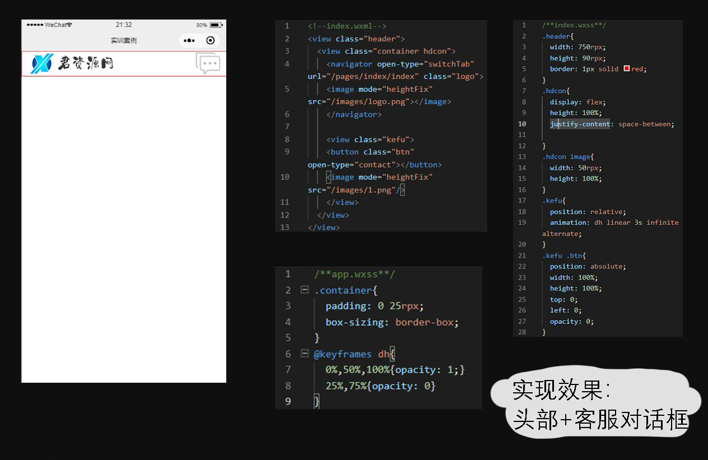Click the battery icon in phone status bar

tap(216, 25)
